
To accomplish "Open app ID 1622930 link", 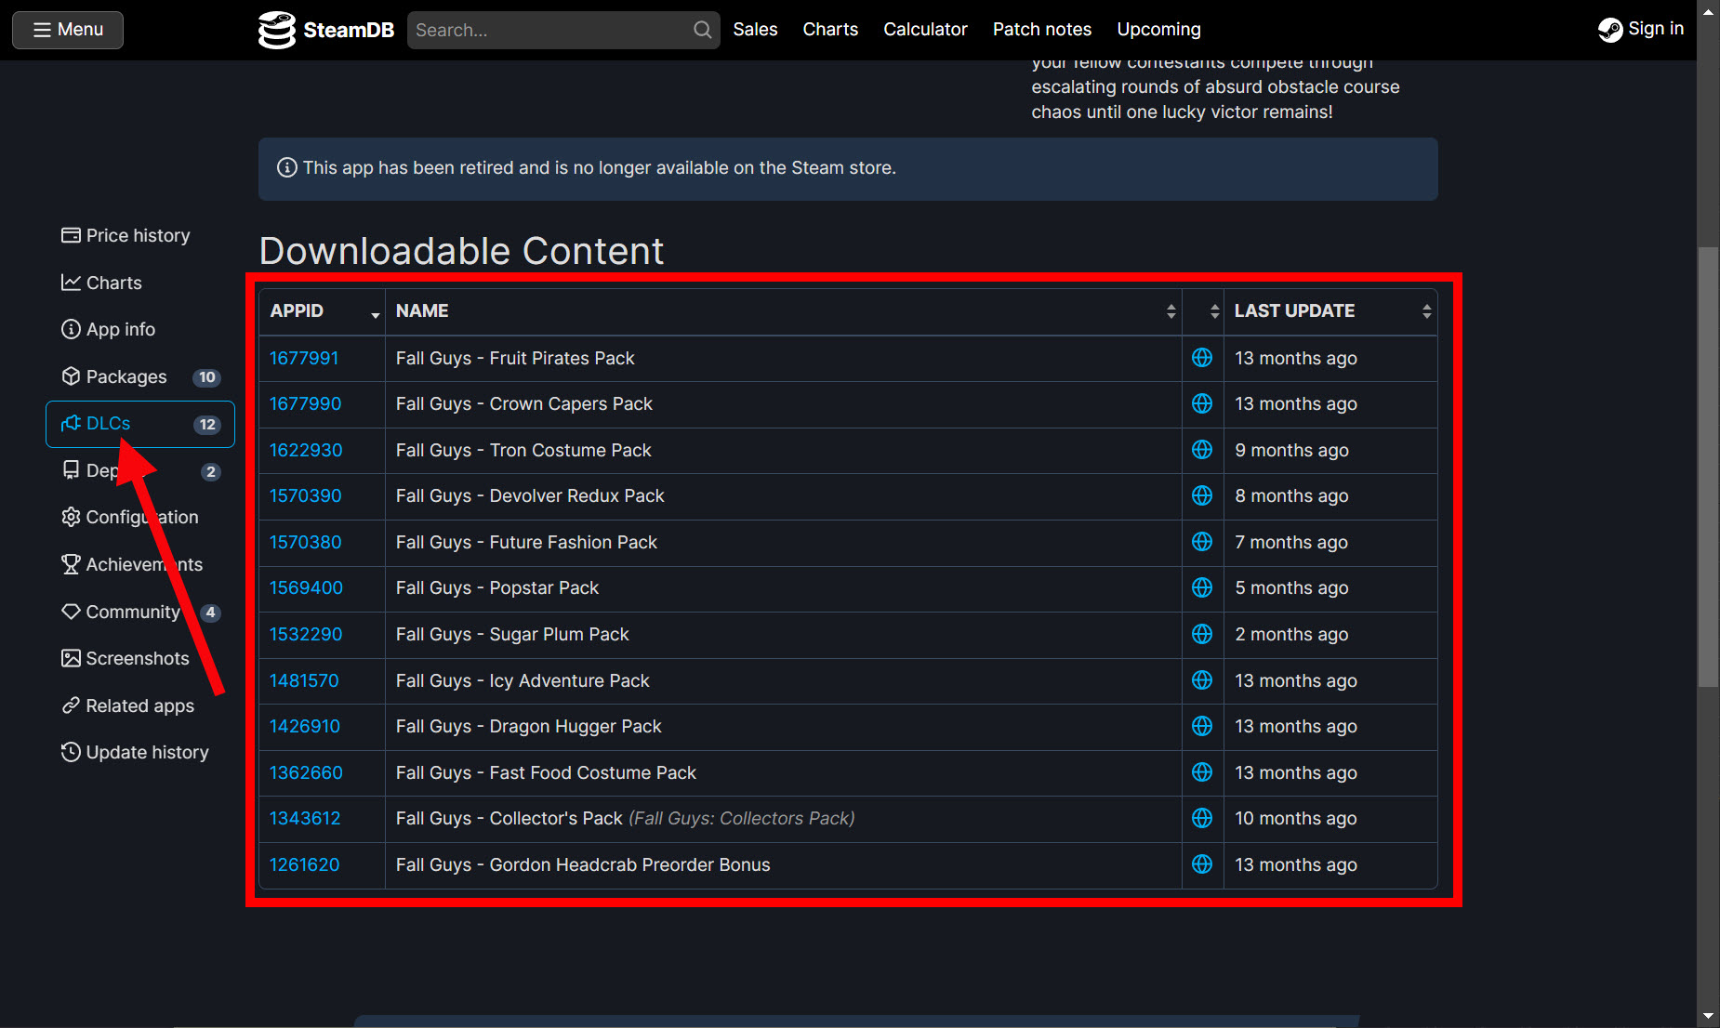I will (306, 450).
